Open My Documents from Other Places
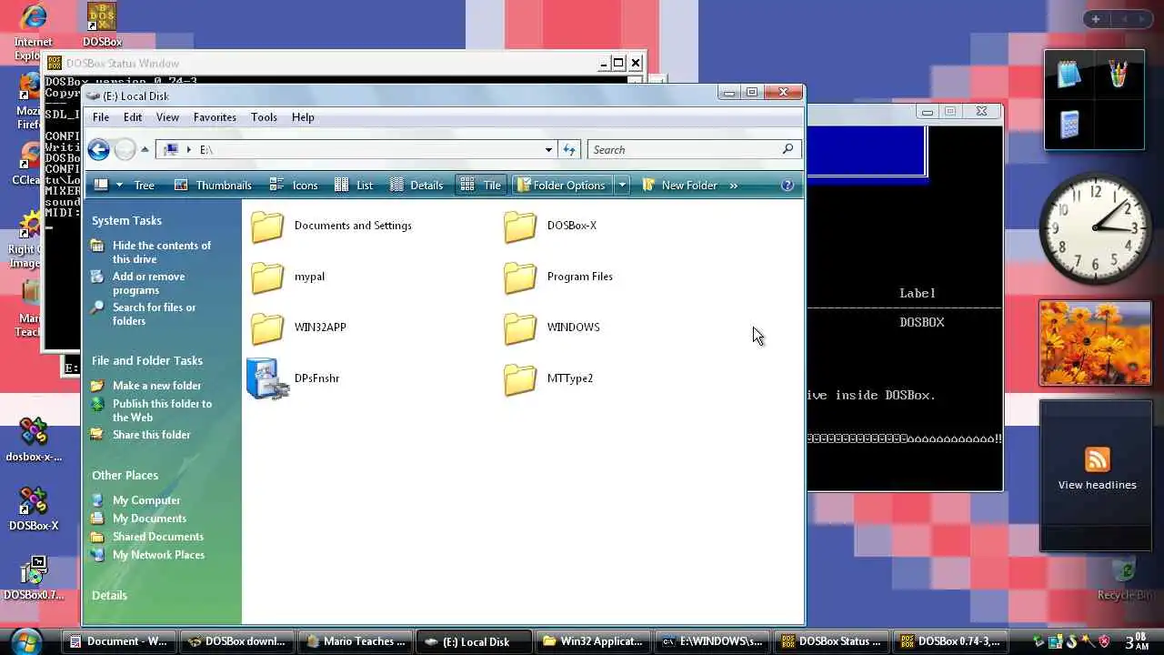Viewport: 1164px width, 655px height. [x=149, y=519]
